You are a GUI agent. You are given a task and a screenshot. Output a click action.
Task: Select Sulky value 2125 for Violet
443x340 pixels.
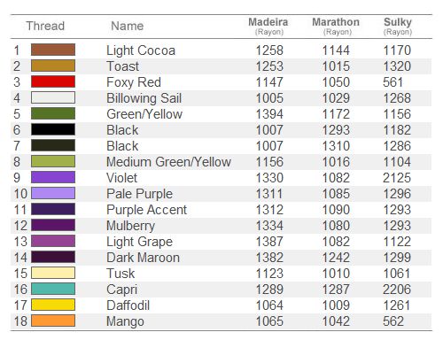click(x=397, y=178)
